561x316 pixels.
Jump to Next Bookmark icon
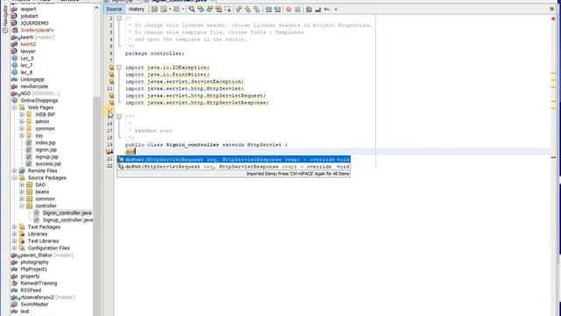[x=247, y=10]
